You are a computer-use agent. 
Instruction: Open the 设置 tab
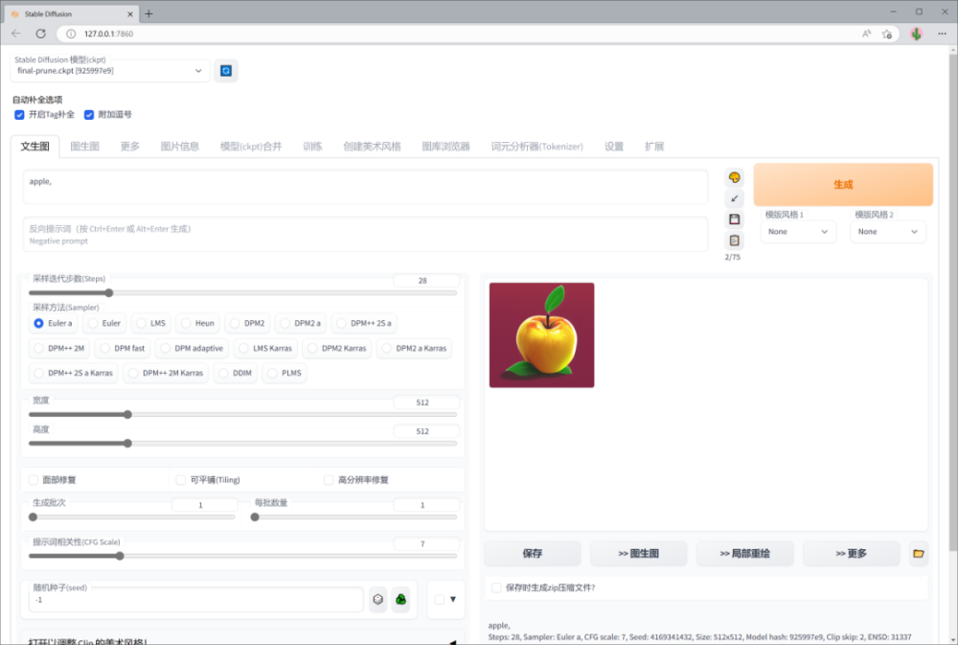614,146
